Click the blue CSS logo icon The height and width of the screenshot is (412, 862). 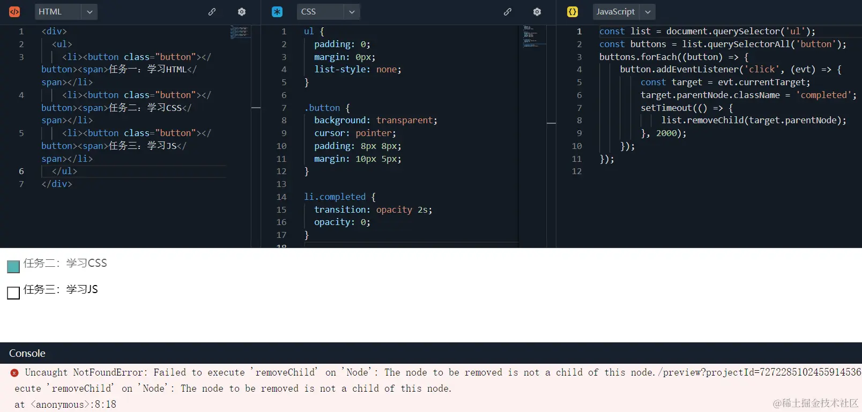(277, 12)
